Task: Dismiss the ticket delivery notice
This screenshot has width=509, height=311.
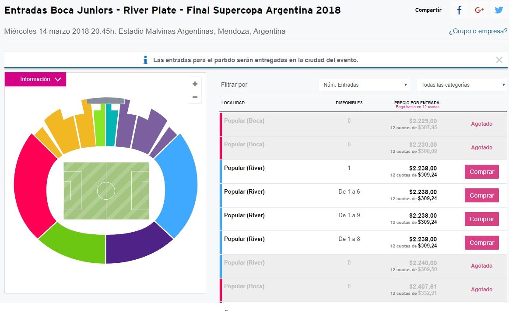Action: coord(499,60)
